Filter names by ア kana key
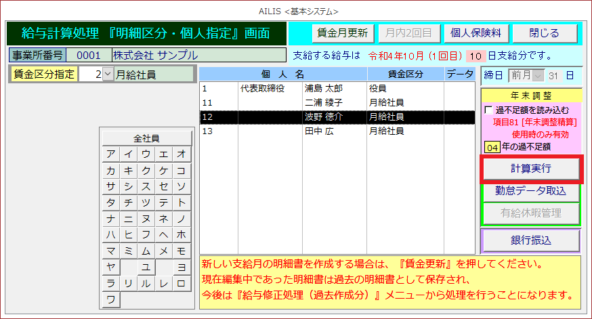The width and height of the screenshot is (592, 319). click(x=110, y=154)
